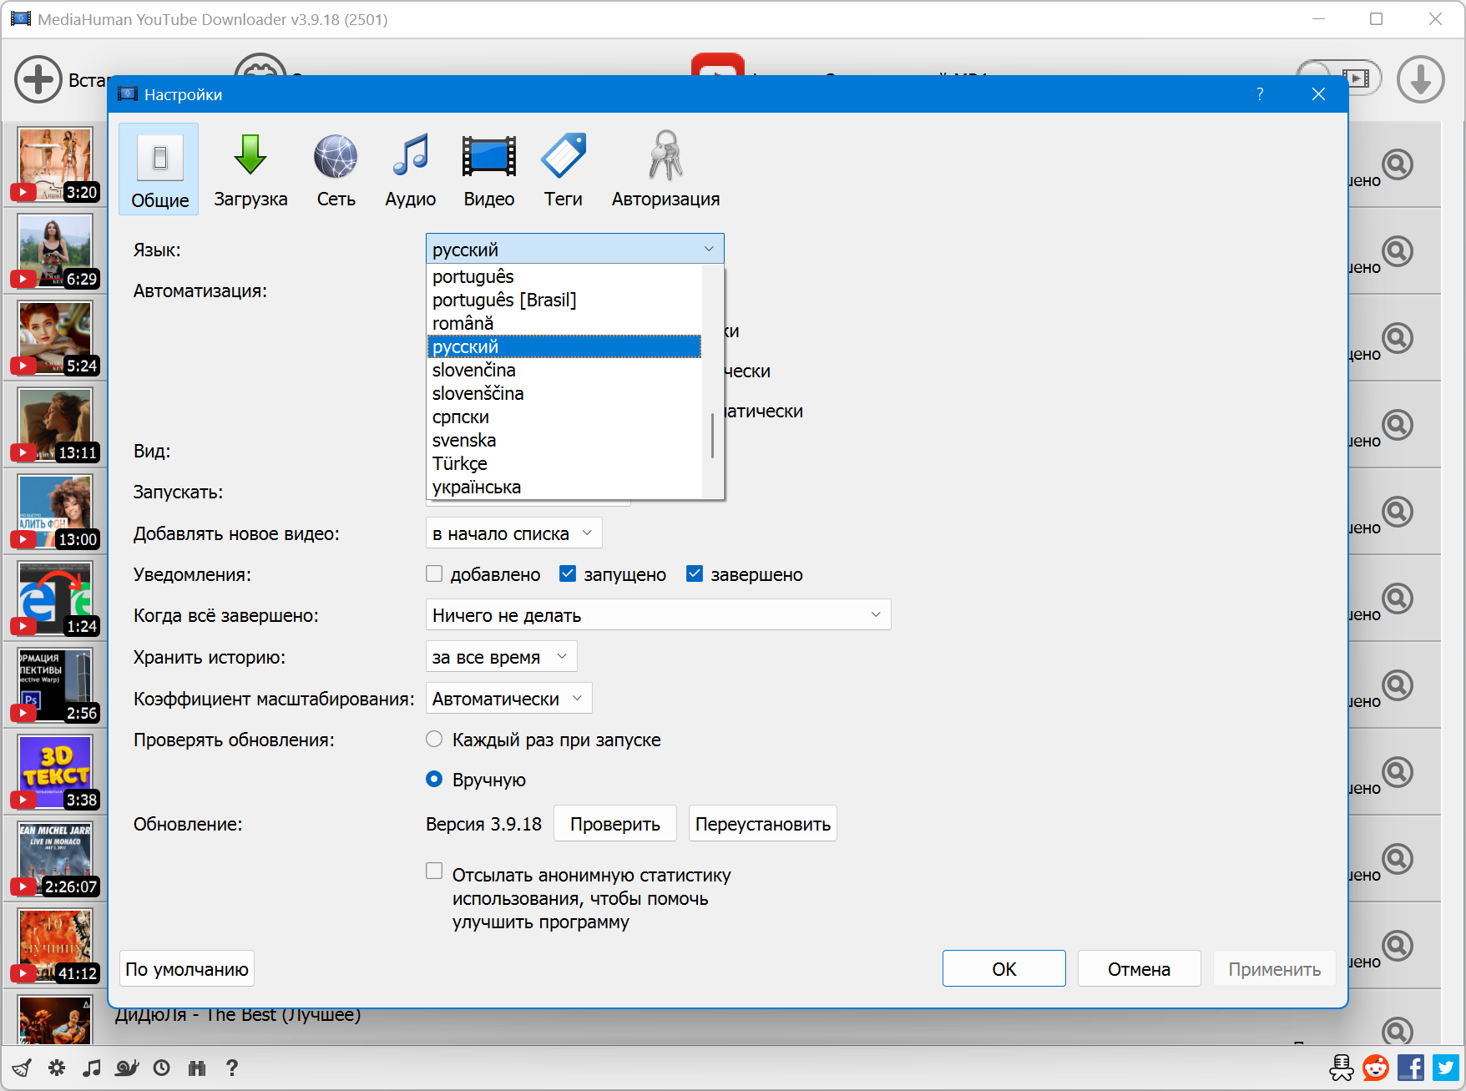The image size is (1466, 1091).
Task: Click the language list scrollbar thumb
Action: point(712,436)
